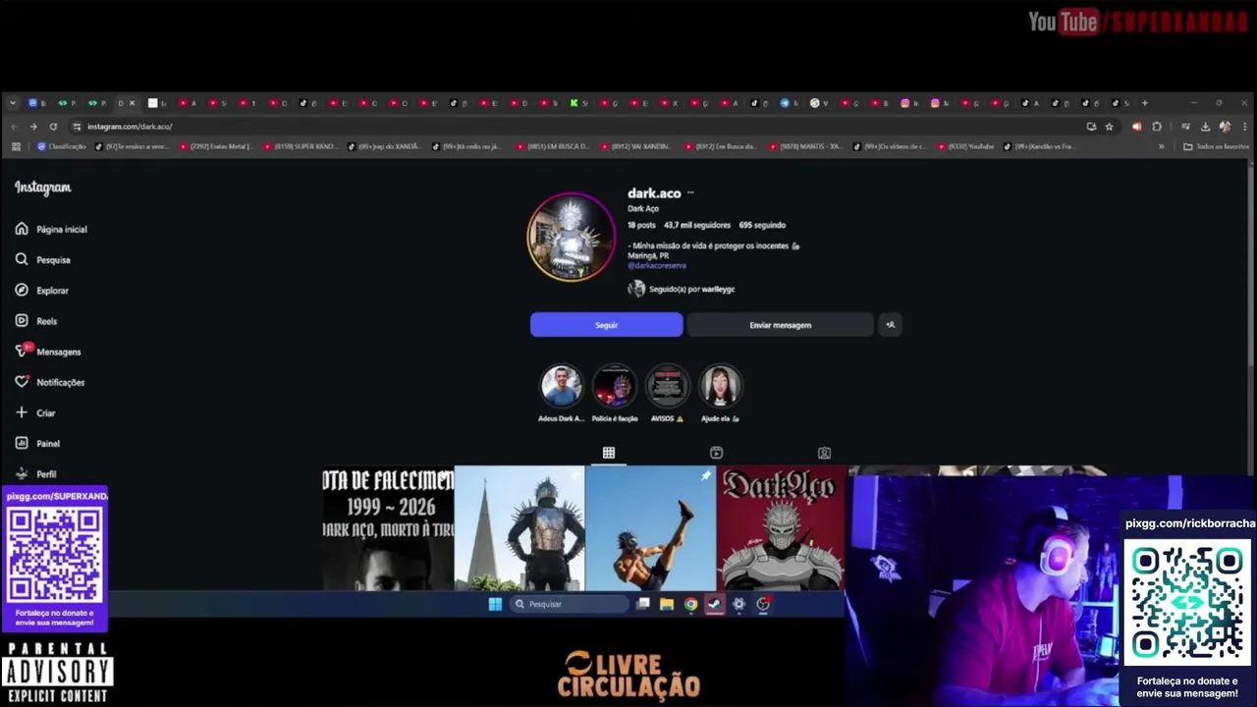Open the red Dark Aço illustration post
The image size is (1257, 707).
coord(782,528)
